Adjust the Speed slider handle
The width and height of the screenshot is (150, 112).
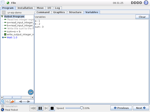click(82, 108)
